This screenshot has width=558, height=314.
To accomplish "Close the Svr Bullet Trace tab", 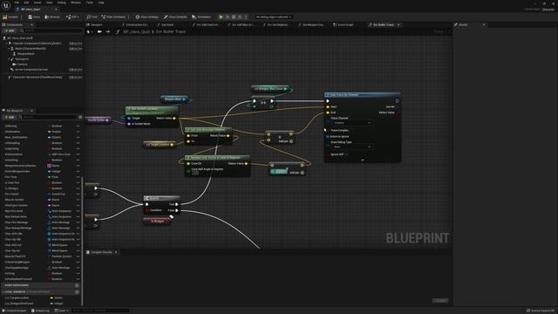I will click(398, 24).
